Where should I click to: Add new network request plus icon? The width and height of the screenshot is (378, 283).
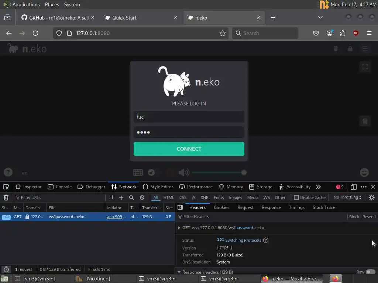[x=121, y=198]
